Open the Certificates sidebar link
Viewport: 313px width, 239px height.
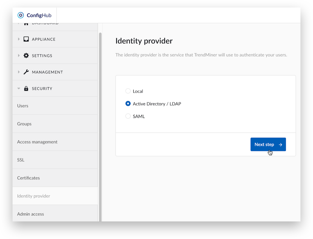(x=55, y=178)
